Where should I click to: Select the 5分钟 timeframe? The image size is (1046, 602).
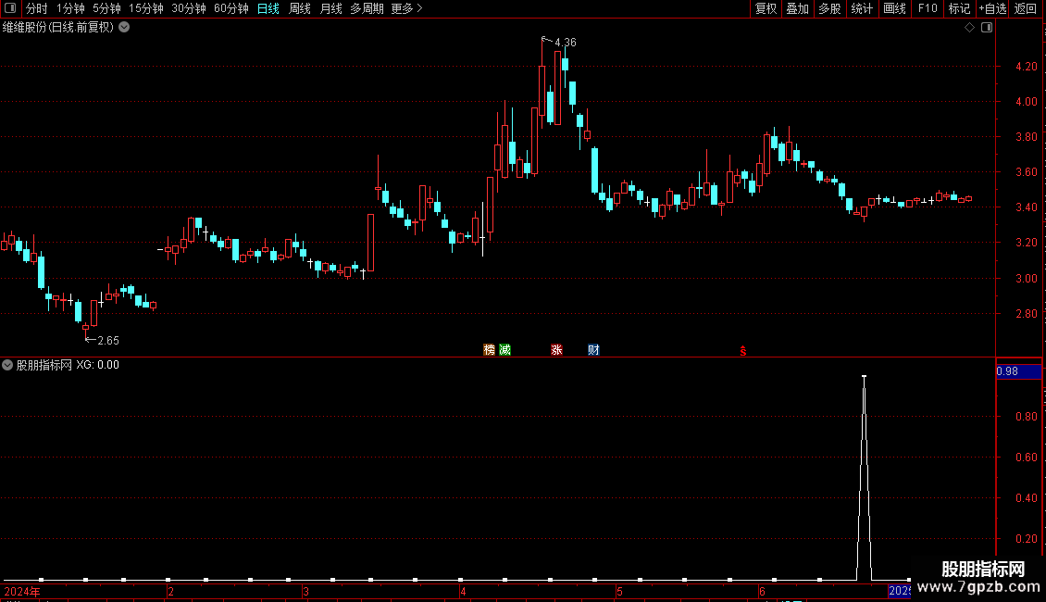pyautogui.click(x=106, y=8)
